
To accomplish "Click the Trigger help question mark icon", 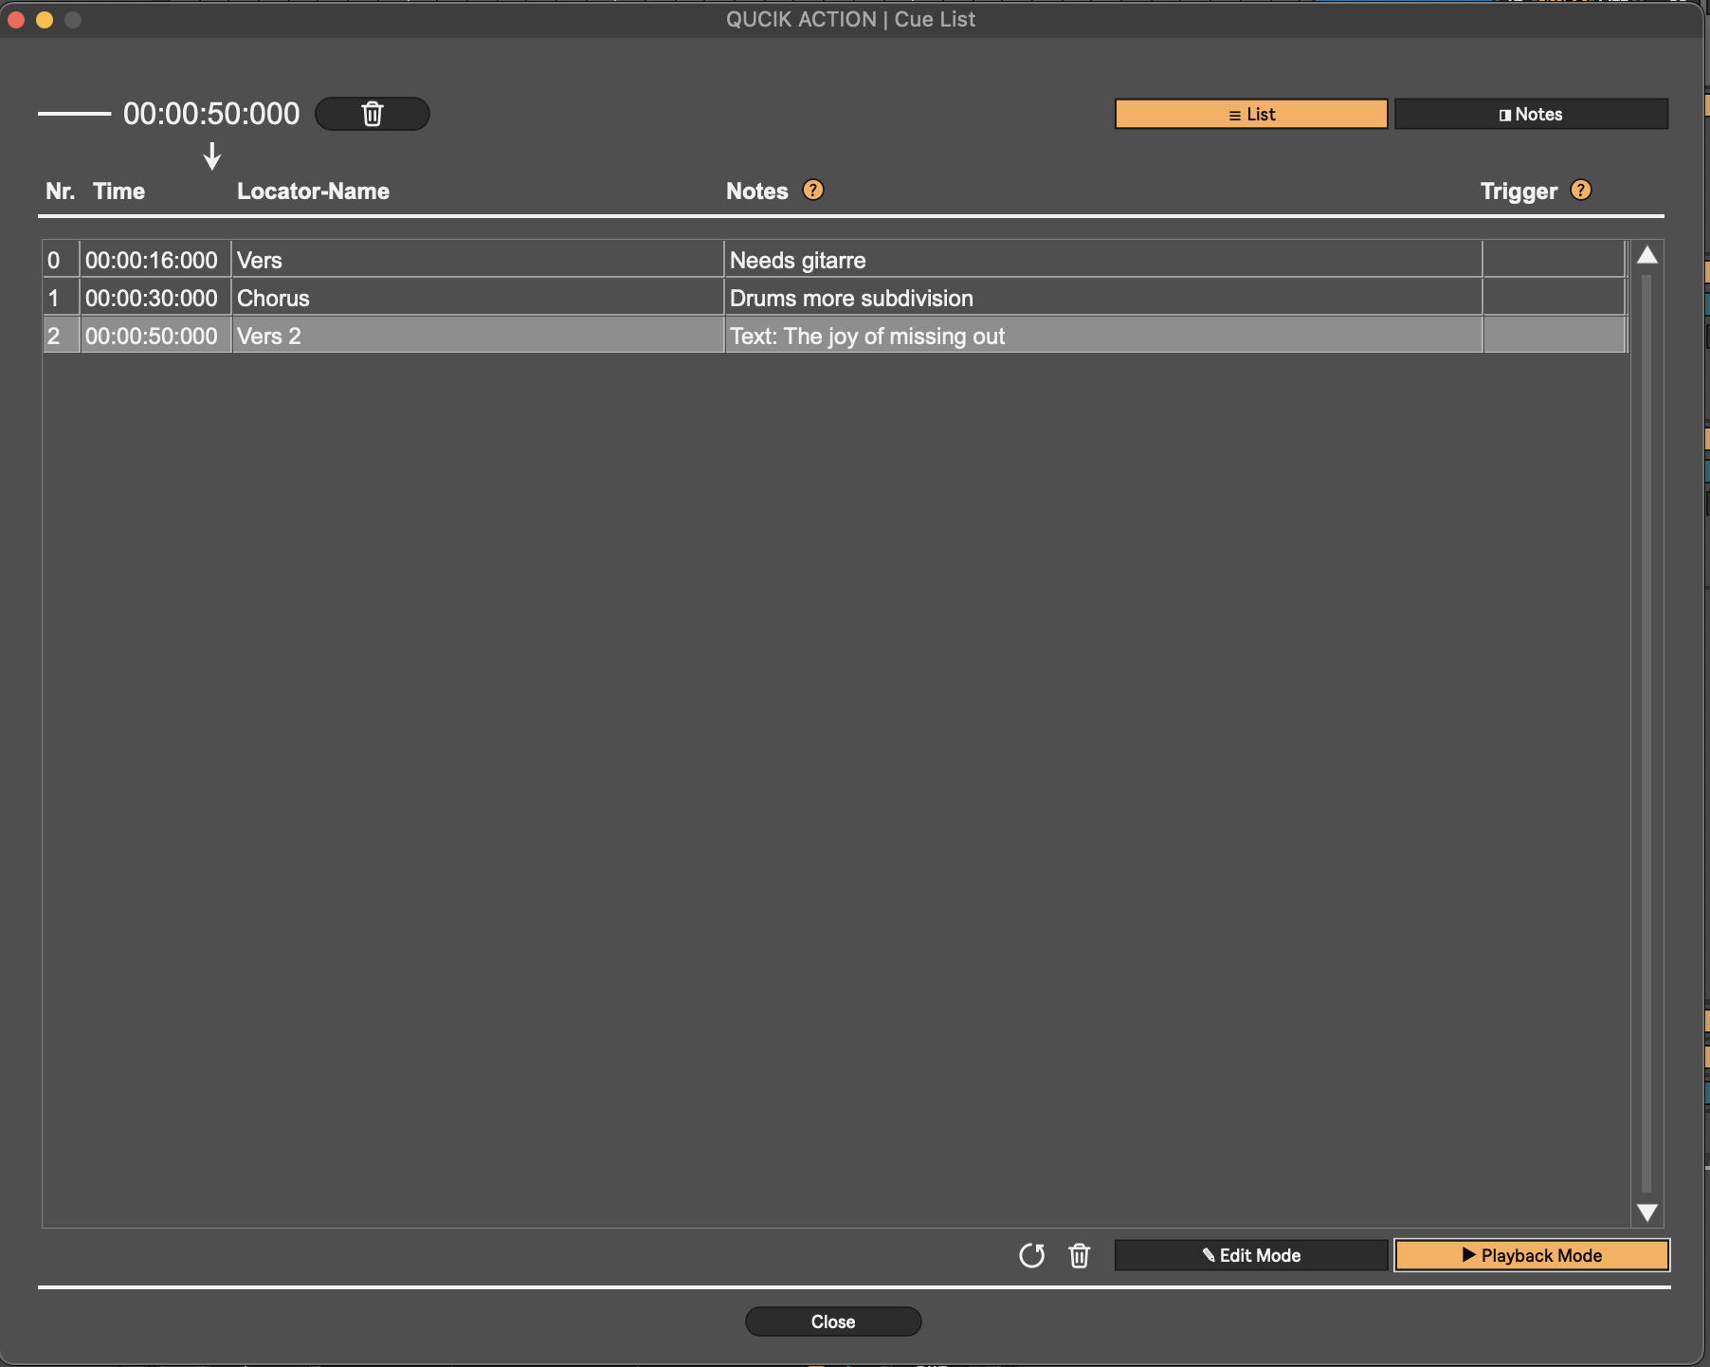I will point(1580,191).
